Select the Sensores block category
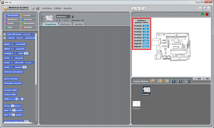This screenshot has width=214, height=128. (29, 19)
